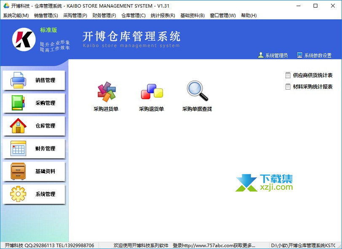Viewport: 342px width, 249px height.
Task: Select the 仓库管理 sidebar button label
Action: point(45,126)
